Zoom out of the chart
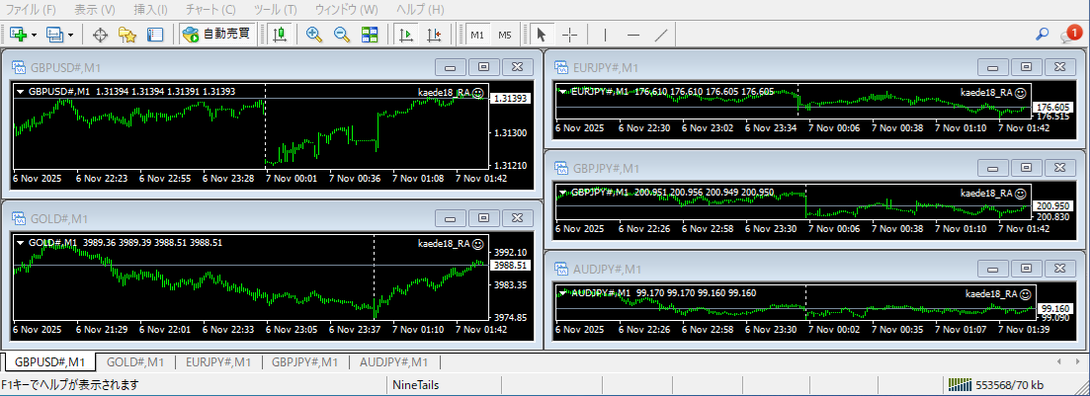 [342, 35]
